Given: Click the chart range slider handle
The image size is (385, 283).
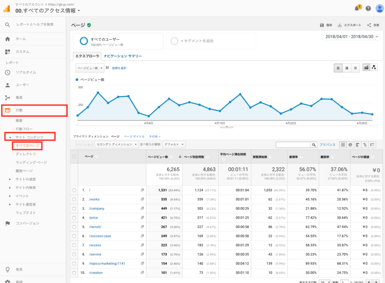Looking at the screenshot, I should 226,126.
